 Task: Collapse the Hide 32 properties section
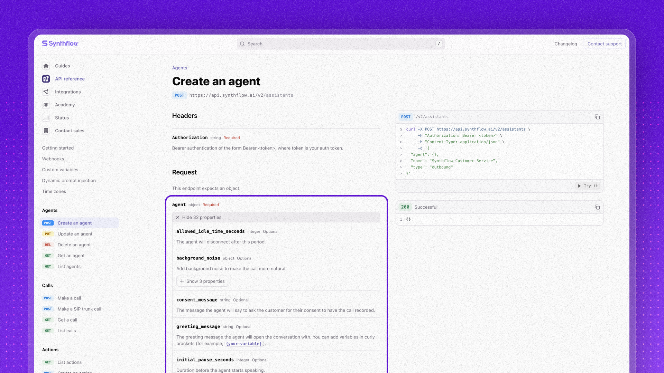click(199, 217)
